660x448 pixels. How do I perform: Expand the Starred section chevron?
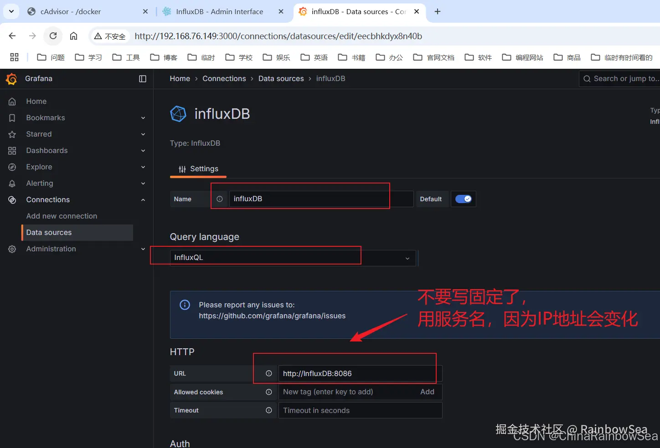(143, 134)
